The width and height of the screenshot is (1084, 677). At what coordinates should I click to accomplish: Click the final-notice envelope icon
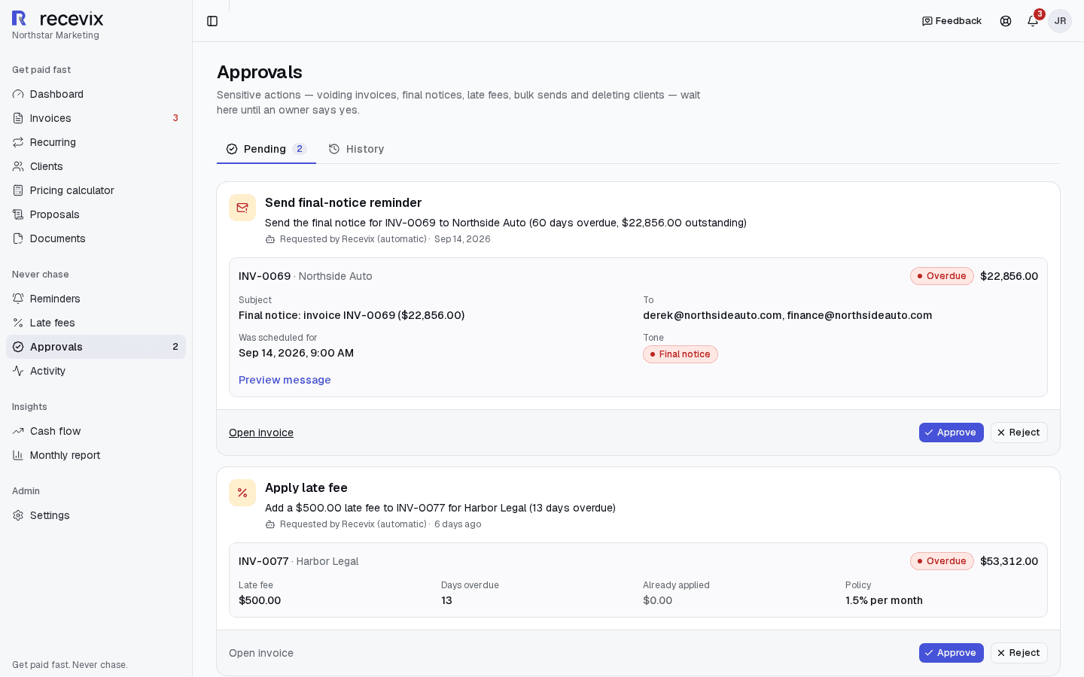(x=242, y=208)
